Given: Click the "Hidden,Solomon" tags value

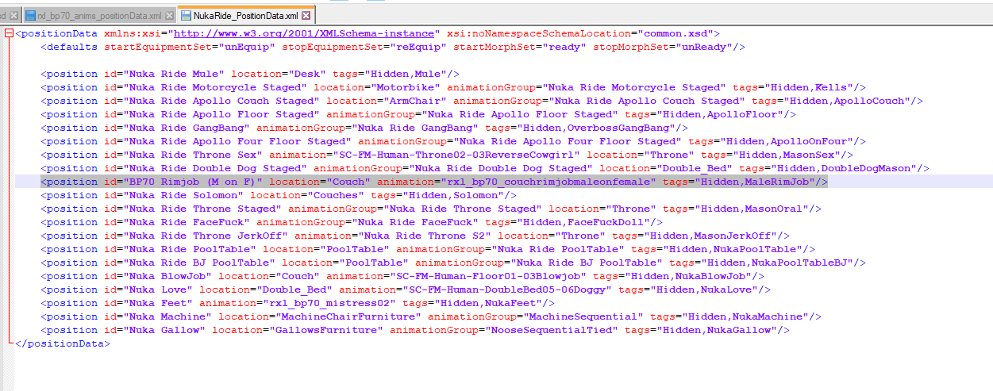Looking at the screenshot, I should tap(457, 196).
